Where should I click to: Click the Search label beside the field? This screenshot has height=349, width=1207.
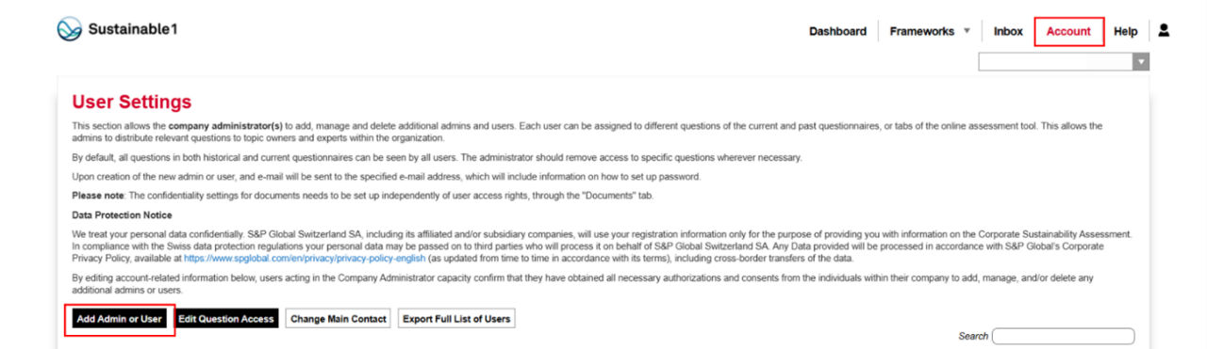point(973,336)
